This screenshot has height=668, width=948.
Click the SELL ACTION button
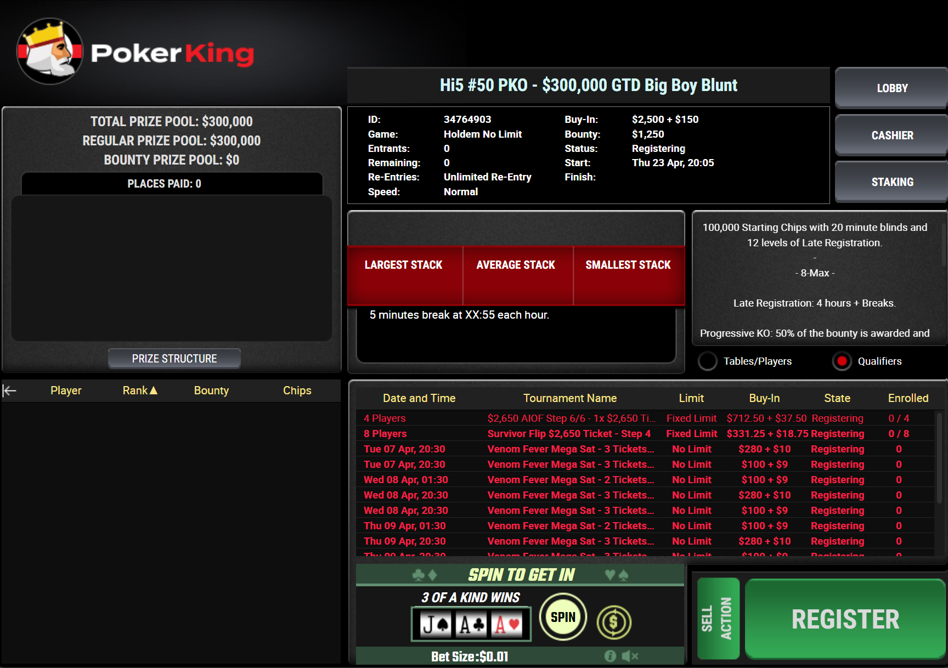[718, 618]
